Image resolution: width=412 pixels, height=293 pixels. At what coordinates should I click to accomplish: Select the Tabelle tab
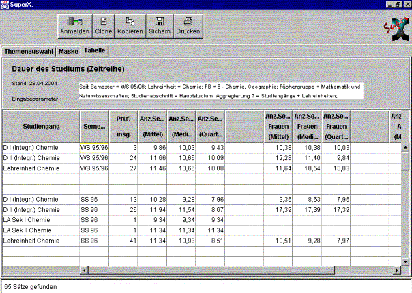[x=94, y=51]
